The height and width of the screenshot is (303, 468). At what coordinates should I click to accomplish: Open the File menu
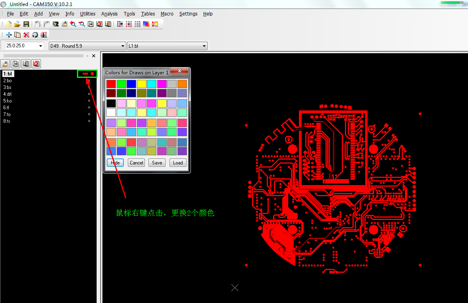point(10,14)
